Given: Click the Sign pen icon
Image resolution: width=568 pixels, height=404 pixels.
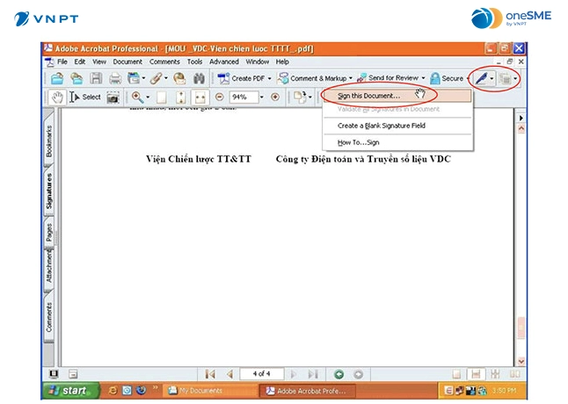Looking at the screenshot, I should (481, 78).
